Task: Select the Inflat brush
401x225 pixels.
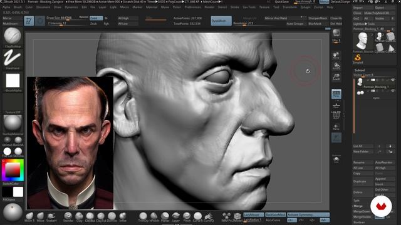Action: click(x=123, y=217)
